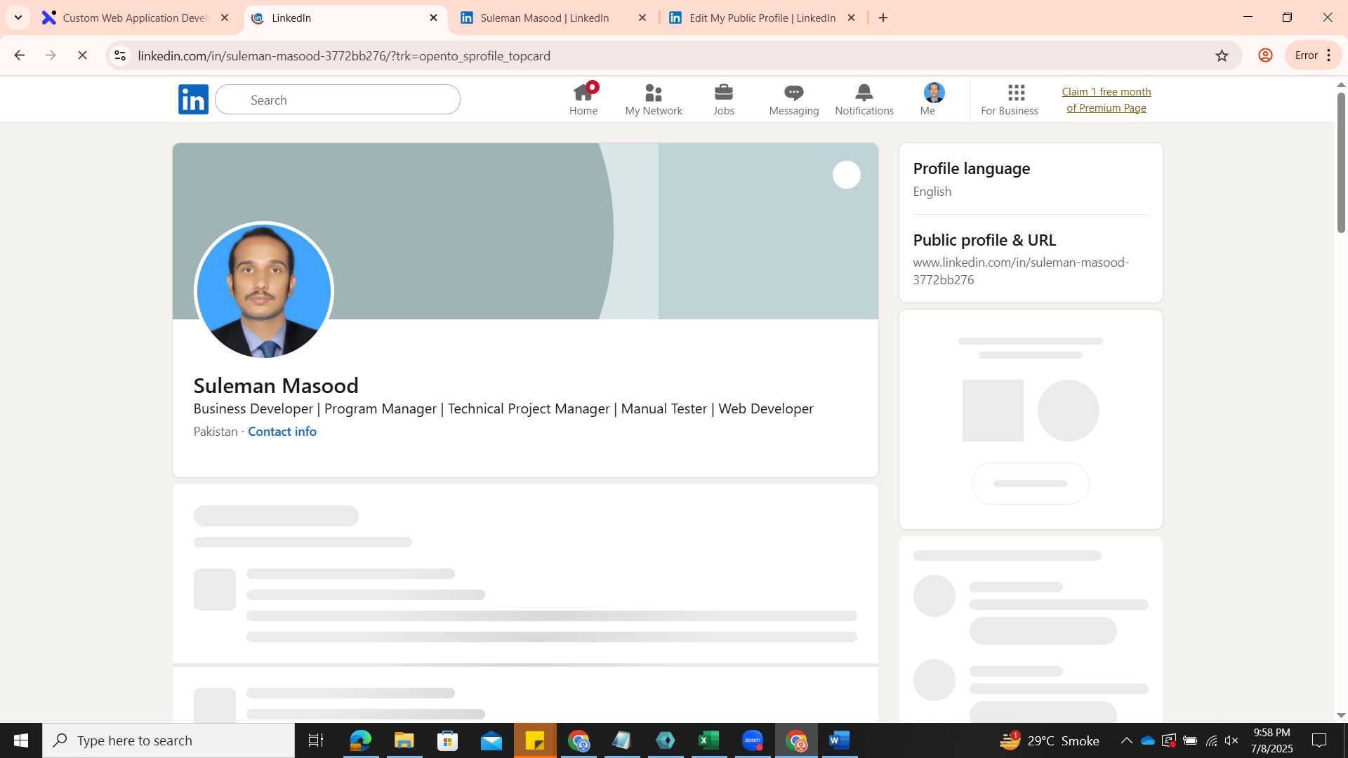Unmute the volume speaker tray icon
Screen dimensions: 1348x758
(x=1231, y=740)
